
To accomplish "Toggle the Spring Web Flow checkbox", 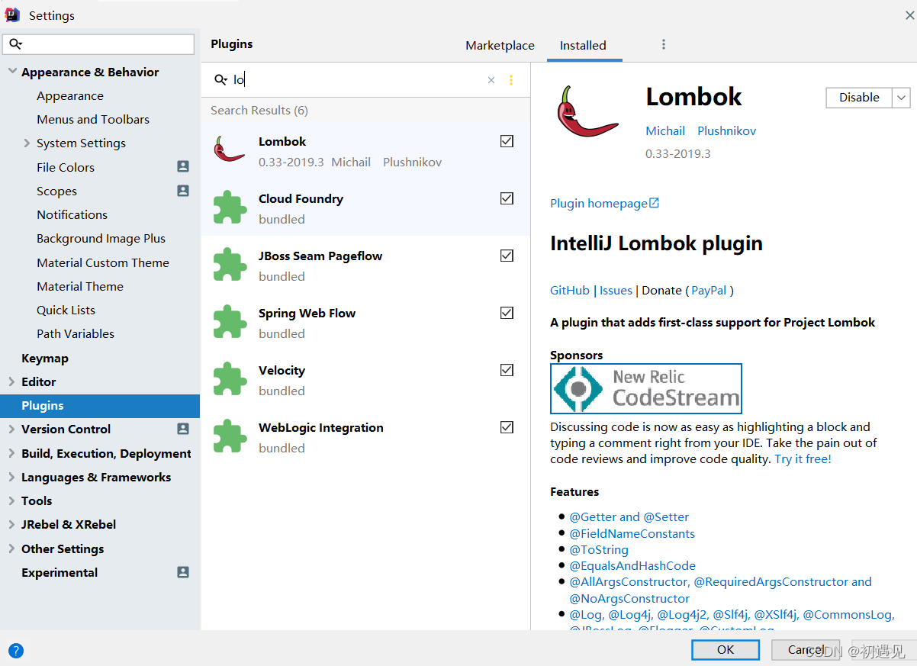I will pyautogui.click(x=507, y=313).
